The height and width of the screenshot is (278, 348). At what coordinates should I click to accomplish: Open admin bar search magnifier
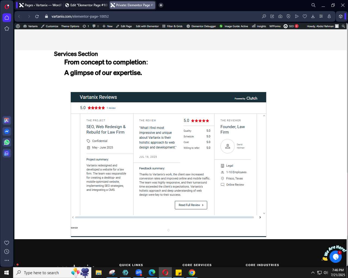click(x=343, y=26)
